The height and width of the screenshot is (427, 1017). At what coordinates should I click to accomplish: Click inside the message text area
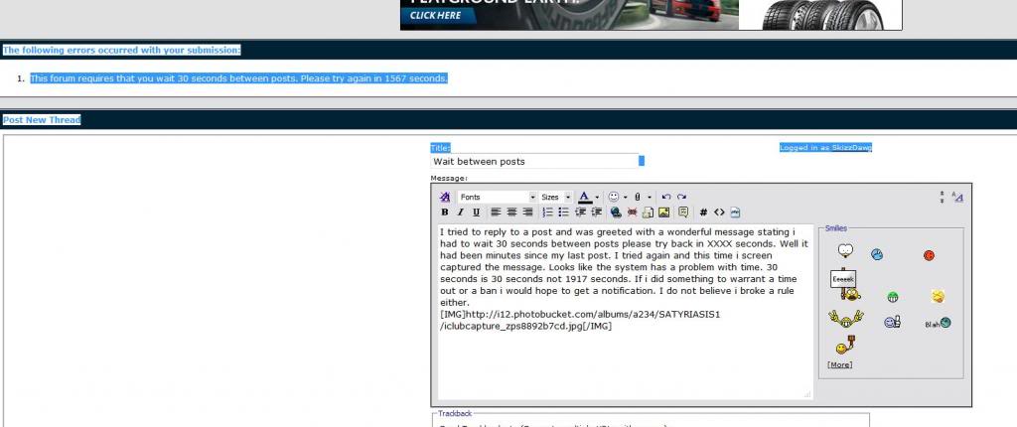pyautogui.click(x=626, y=312)
